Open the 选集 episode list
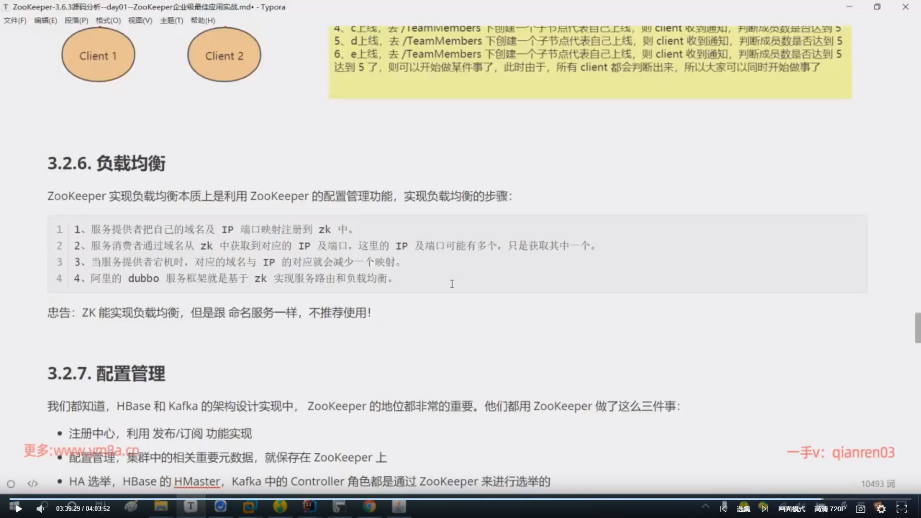The height and width of the screenshot is (518, 921). tap(743, 508)
